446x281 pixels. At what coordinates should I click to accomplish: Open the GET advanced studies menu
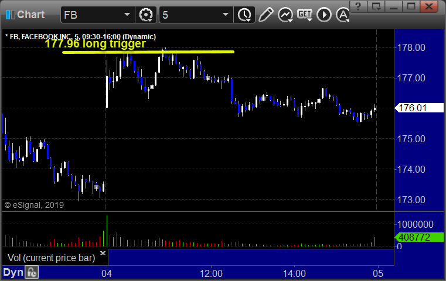[x=305, y=15]
